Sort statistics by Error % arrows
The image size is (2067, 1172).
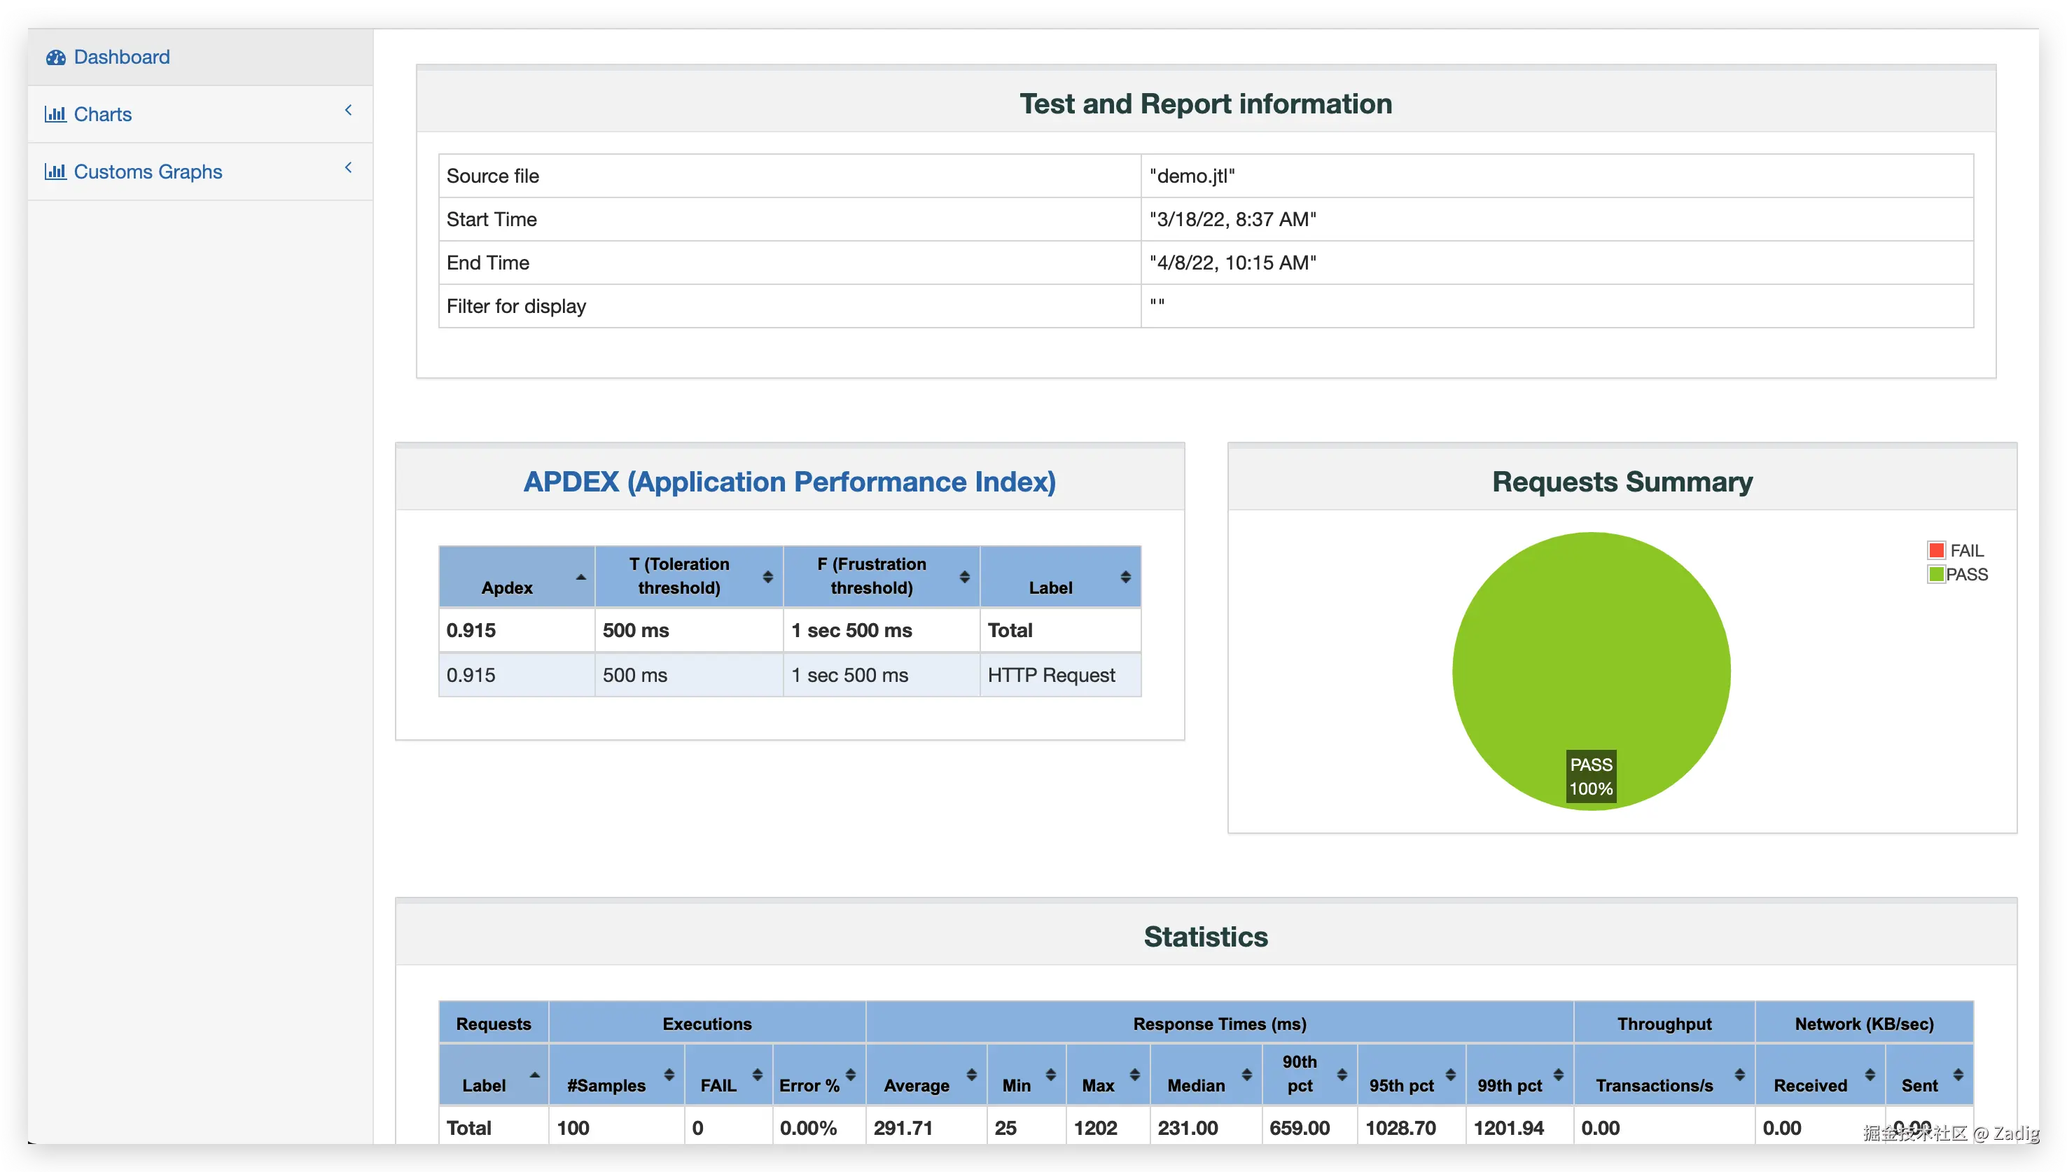[851, 1075]
